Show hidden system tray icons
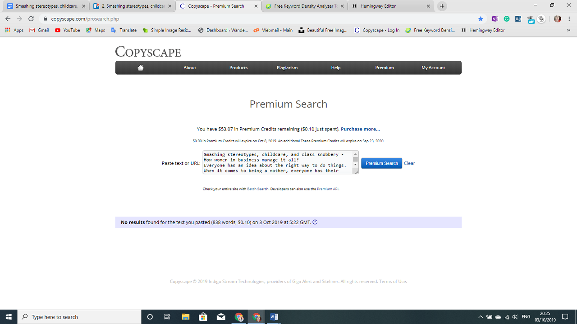The image size is (577, 324). tap(481, 317)
